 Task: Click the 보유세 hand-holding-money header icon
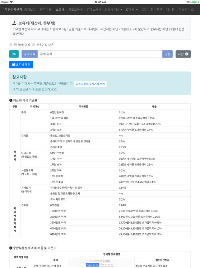(14, 23)
